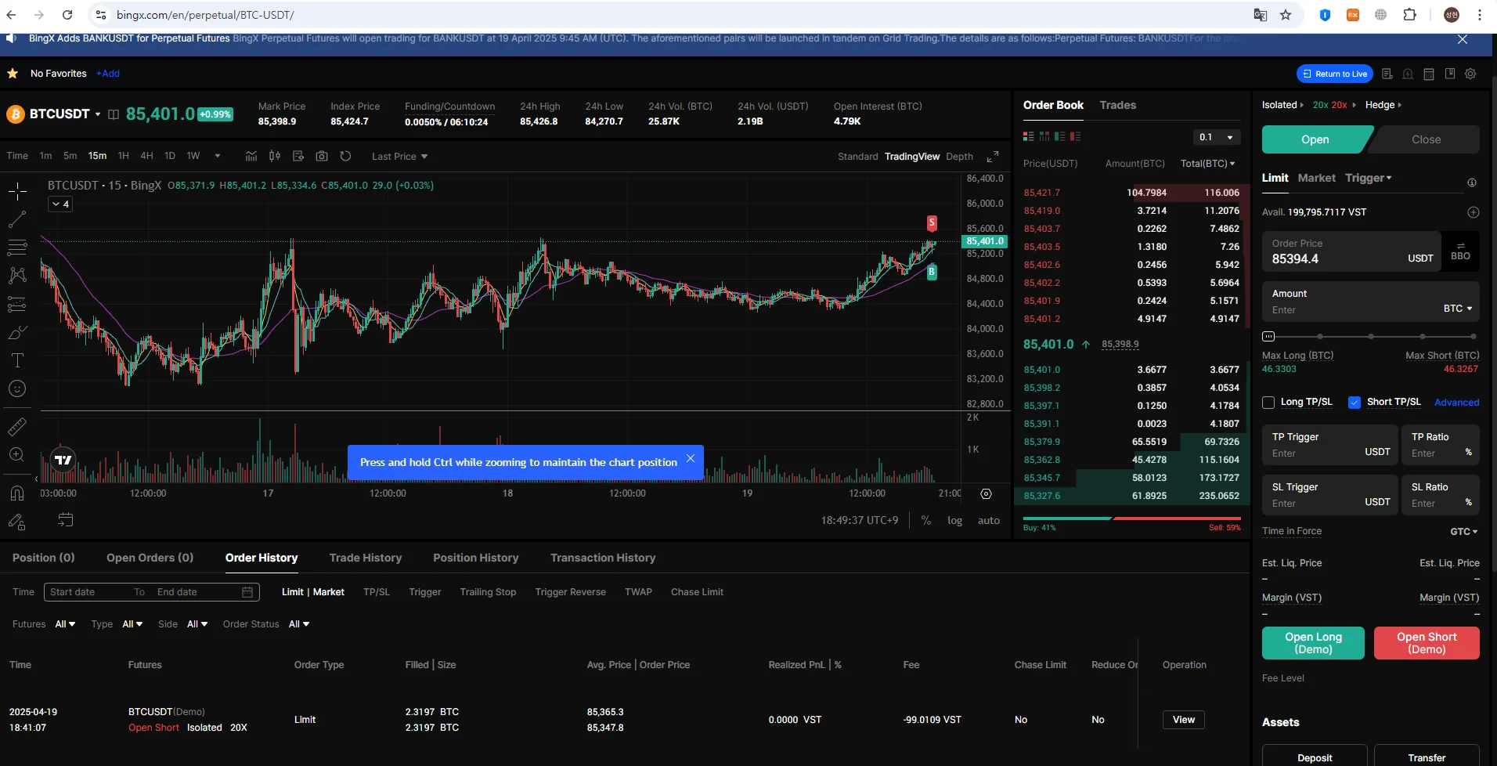Switch chart view to Depth
This screenshot has width=1497, height=766.
(959, 157)
